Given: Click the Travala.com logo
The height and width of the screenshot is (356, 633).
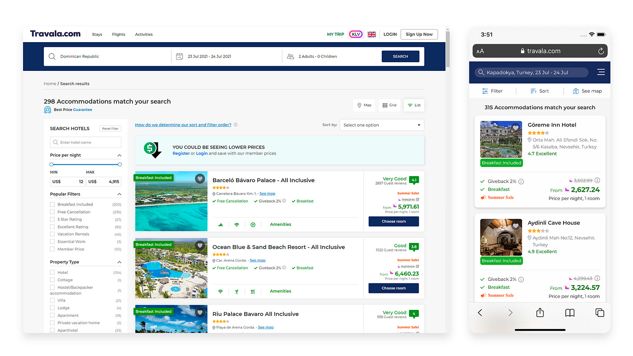Looking at the screenshot, I should pyautogui.click(x=55, y=34).
